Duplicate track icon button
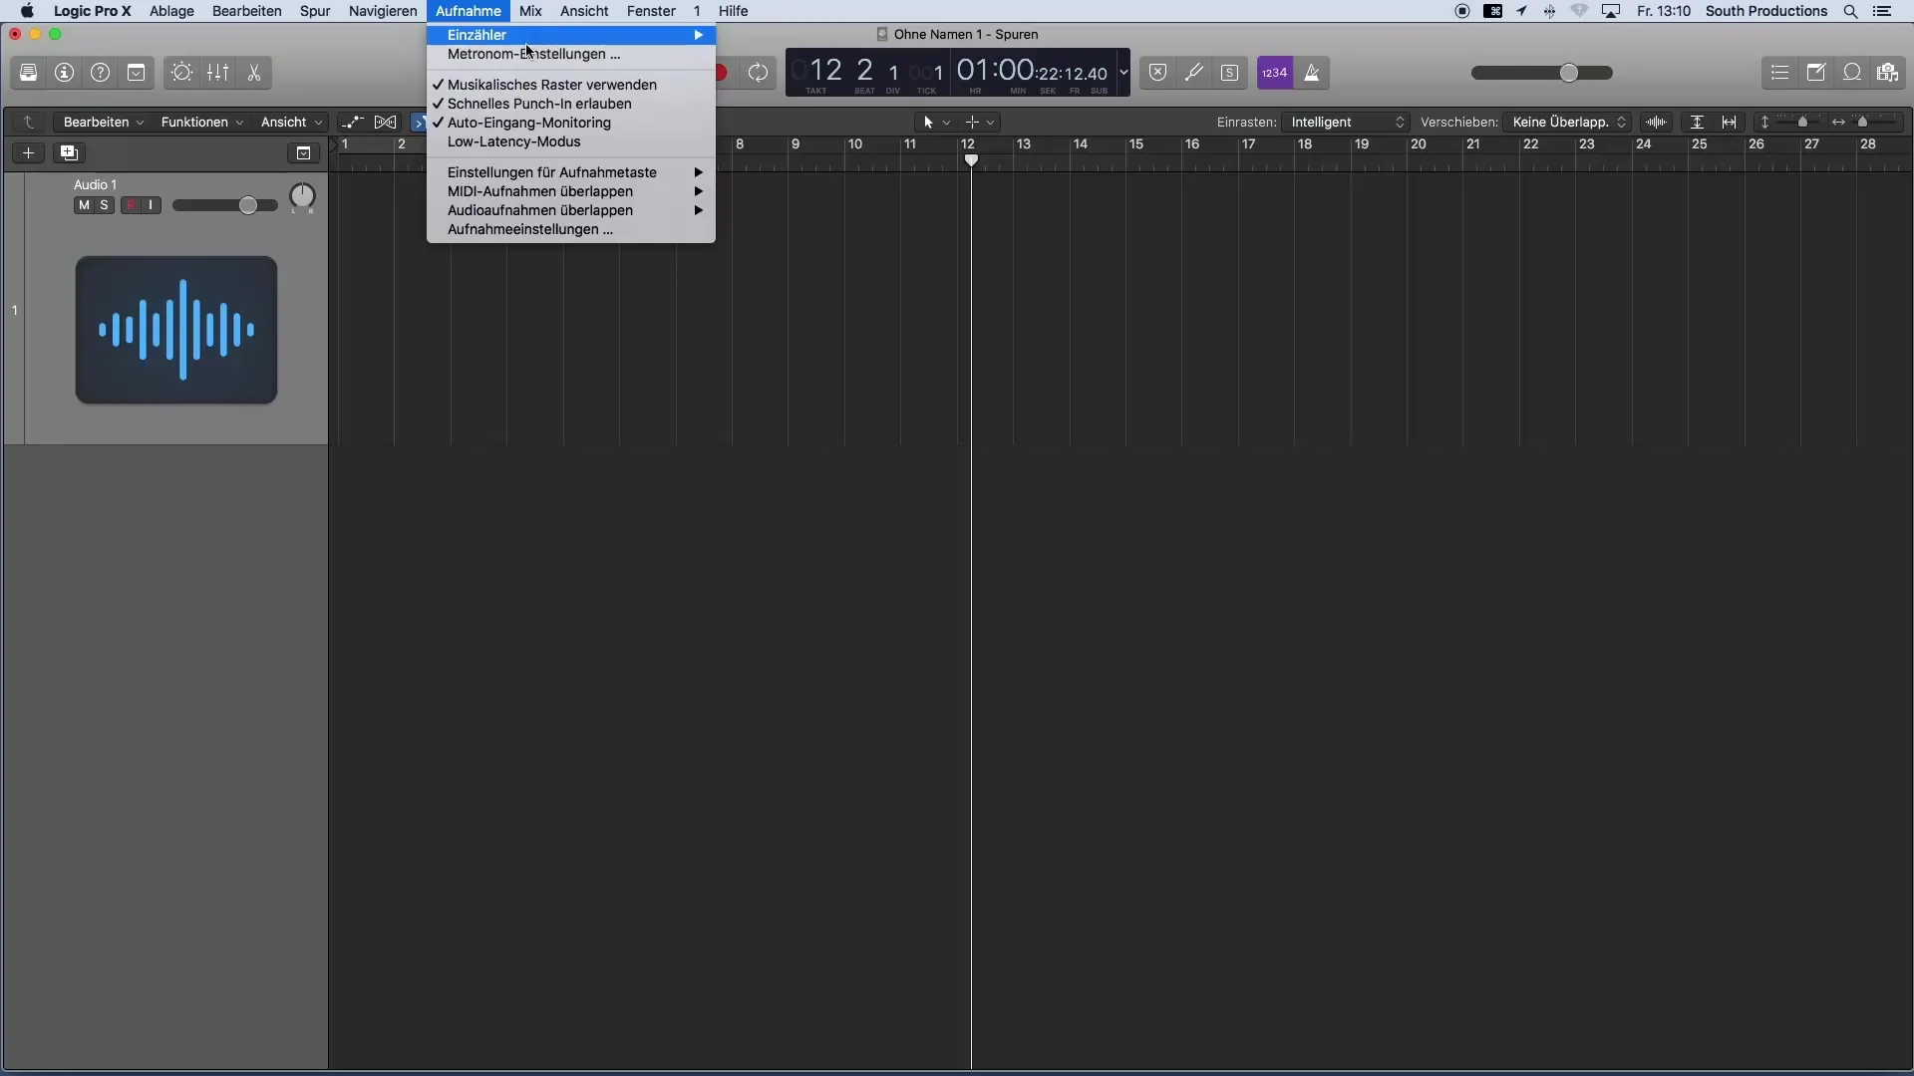Image resolution: width=1914 pixels, height=1076 pixels. 69,152
